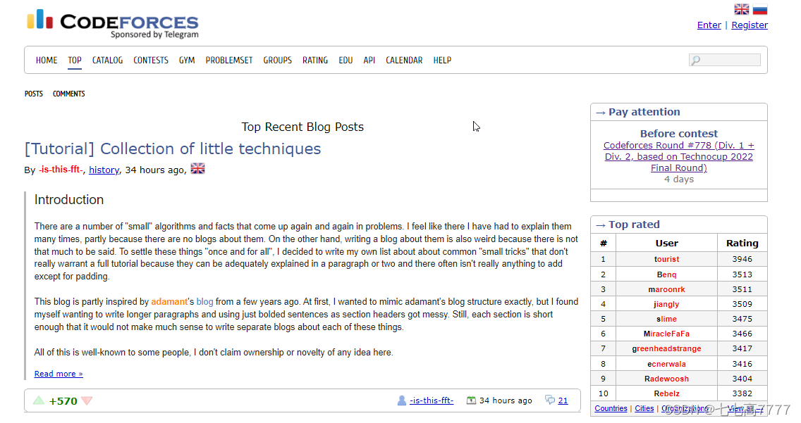Open PROBLEMSET in navigation
Viewport: 801px width, 423px height.
point(229,60)
